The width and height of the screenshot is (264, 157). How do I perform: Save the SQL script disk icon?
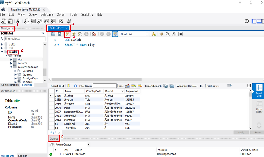[59, 34]
